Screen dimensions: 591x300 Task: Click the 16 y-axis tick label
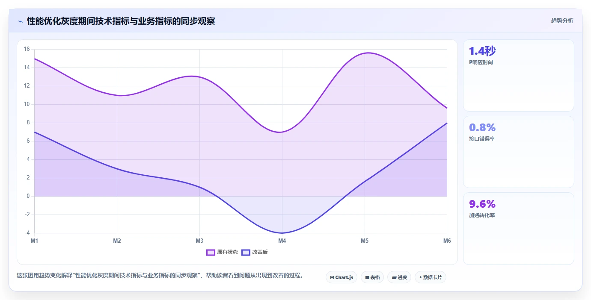coord(27,49)
